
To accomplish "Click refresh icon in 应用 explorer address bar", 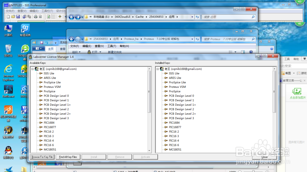I will pyautogui.click(x=197, y=17).
